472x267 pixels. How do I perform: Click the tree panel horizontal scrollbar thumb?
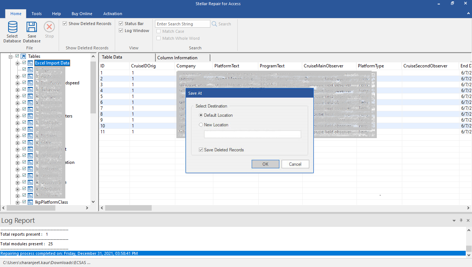click(31, 208)
